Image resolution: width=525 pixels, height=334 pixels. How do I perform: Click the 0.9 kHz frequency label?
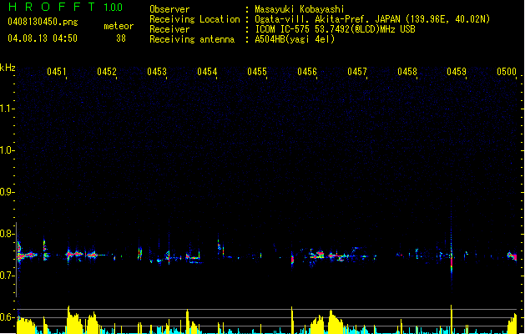click(x=7, y=192)
